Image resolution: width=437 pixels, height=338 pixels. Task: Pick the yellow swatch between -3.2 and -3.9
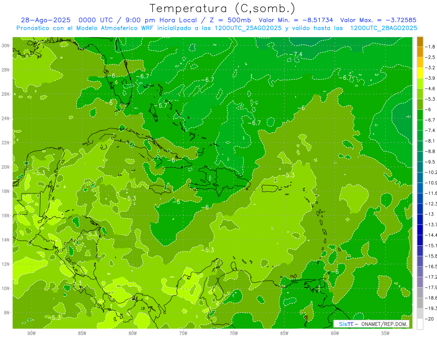click(420, 73)
